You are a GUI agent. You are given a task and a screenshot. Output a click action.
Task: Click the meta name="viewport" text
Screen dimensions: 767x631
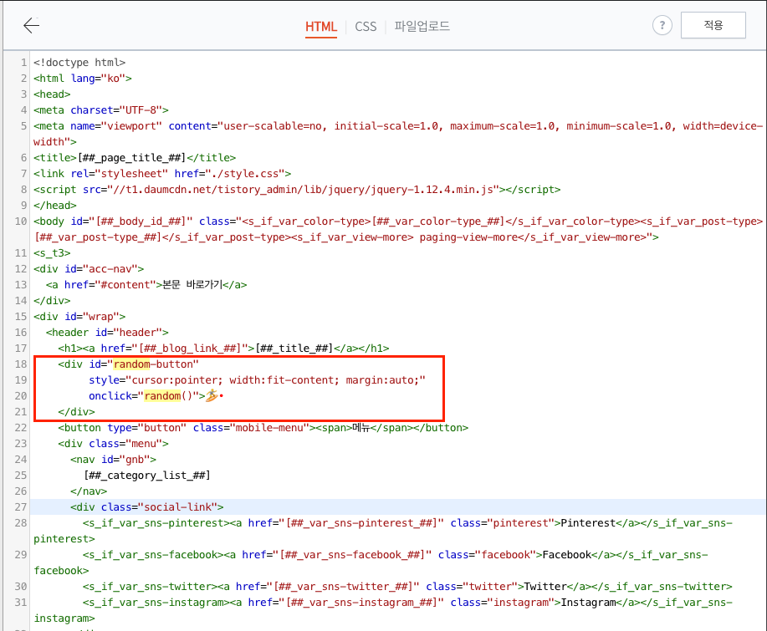(97, 126)
